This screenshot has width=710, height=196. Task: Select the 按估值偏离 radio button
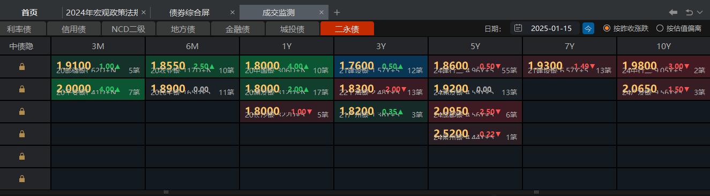point(660,28)
